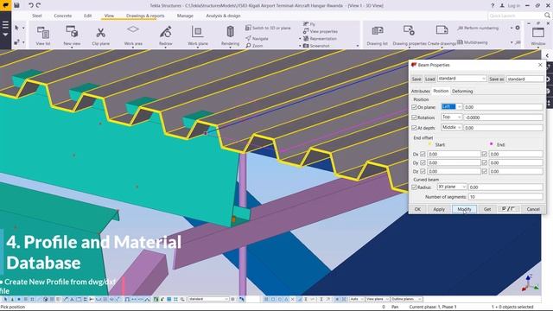Open View properties
This screenshot has height=311, width=553.
(x=321, y=31)
